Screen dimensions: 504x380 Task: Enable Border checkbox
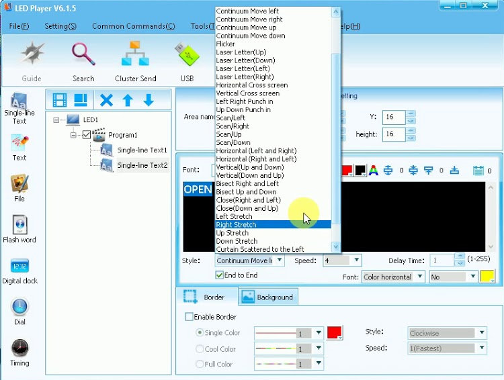[x=189, y=317]
